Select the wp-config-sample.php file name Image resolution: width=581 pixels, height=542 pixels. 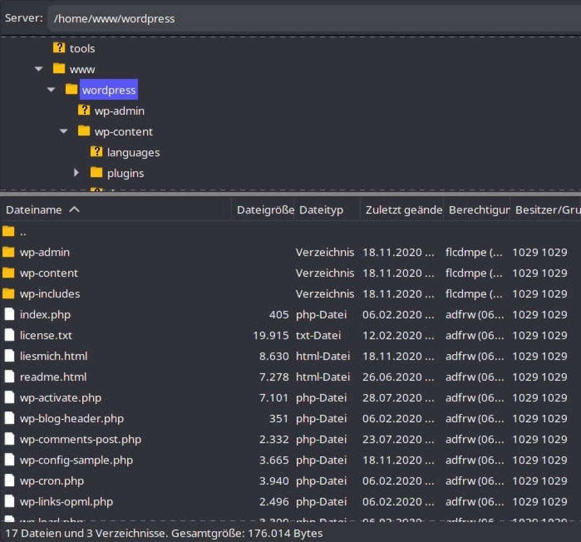click(x=77, y=460)
